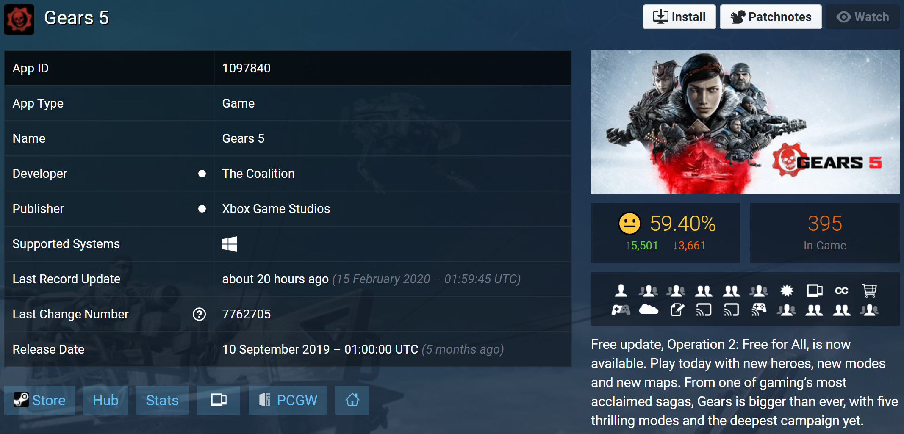Image resolution: width=904 pixels, height=434 pixels.
Task: Click the Install button
Action: pos(679,17)
